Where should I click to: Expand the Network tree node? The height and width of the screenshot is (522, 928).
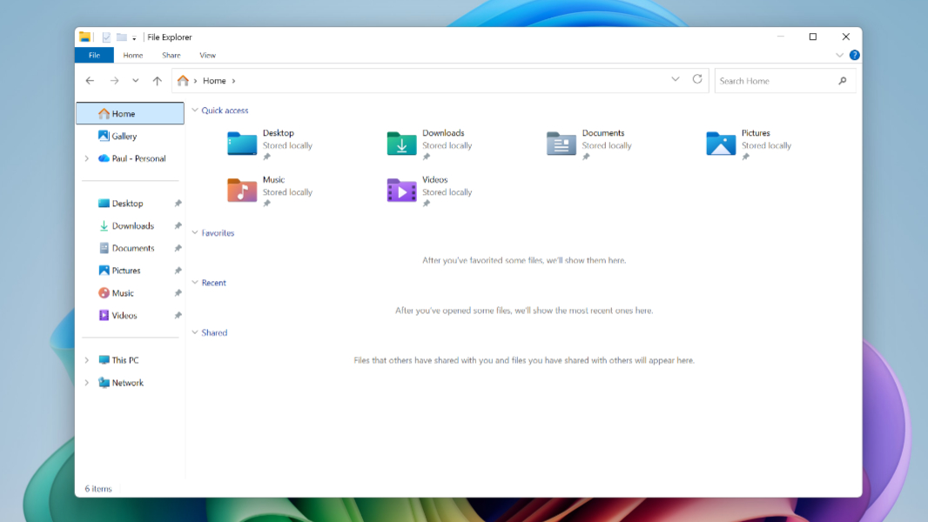point(86,383)
